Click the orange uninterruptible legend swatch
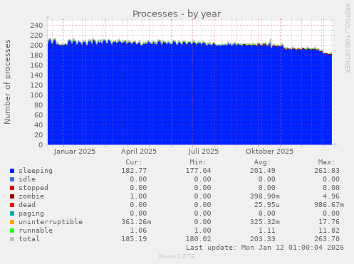Image resolution: width=354 pixels, height=264 pixels. (x=12, y=222)
